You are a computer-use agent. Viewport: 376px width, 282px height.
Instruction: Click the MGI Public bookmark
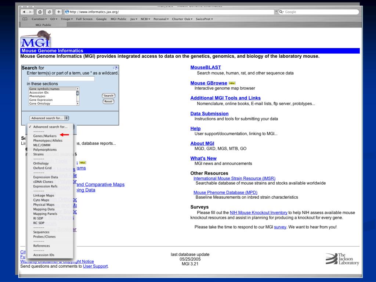(119, 19)
